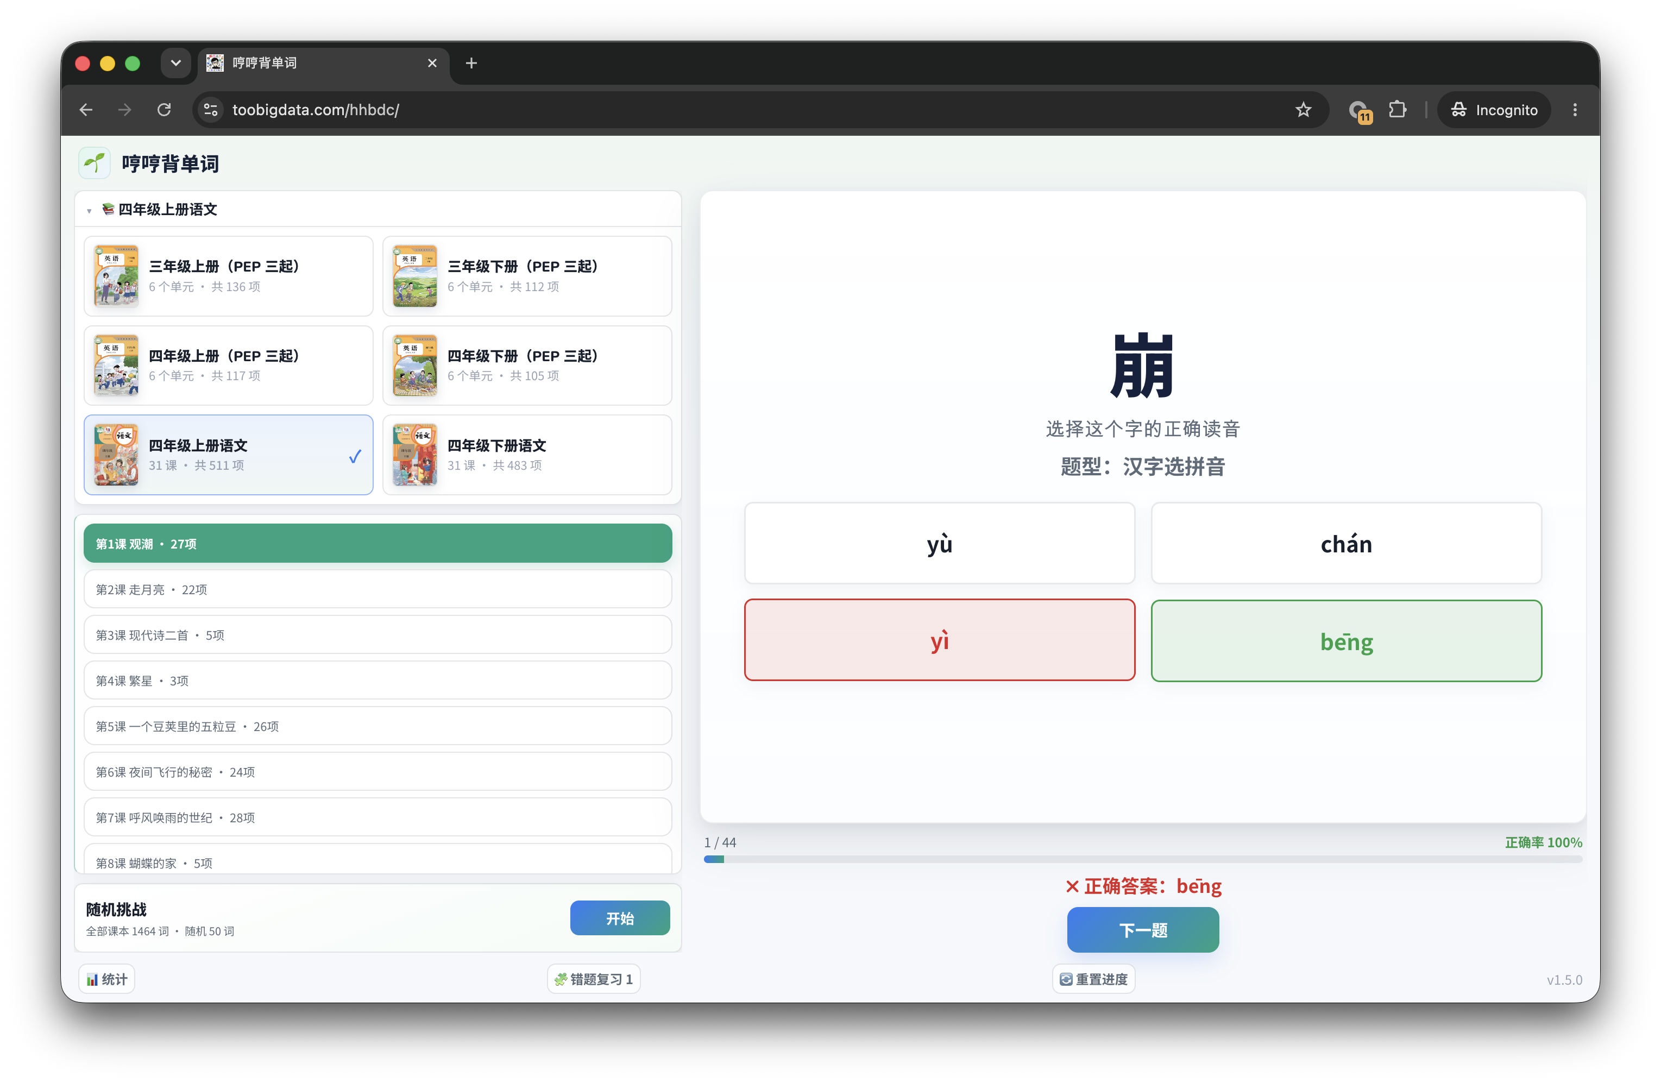Choose the chán answer option
Image resolution: width=1661 pixels, height=1083 pixels.
click(1347, 543)
